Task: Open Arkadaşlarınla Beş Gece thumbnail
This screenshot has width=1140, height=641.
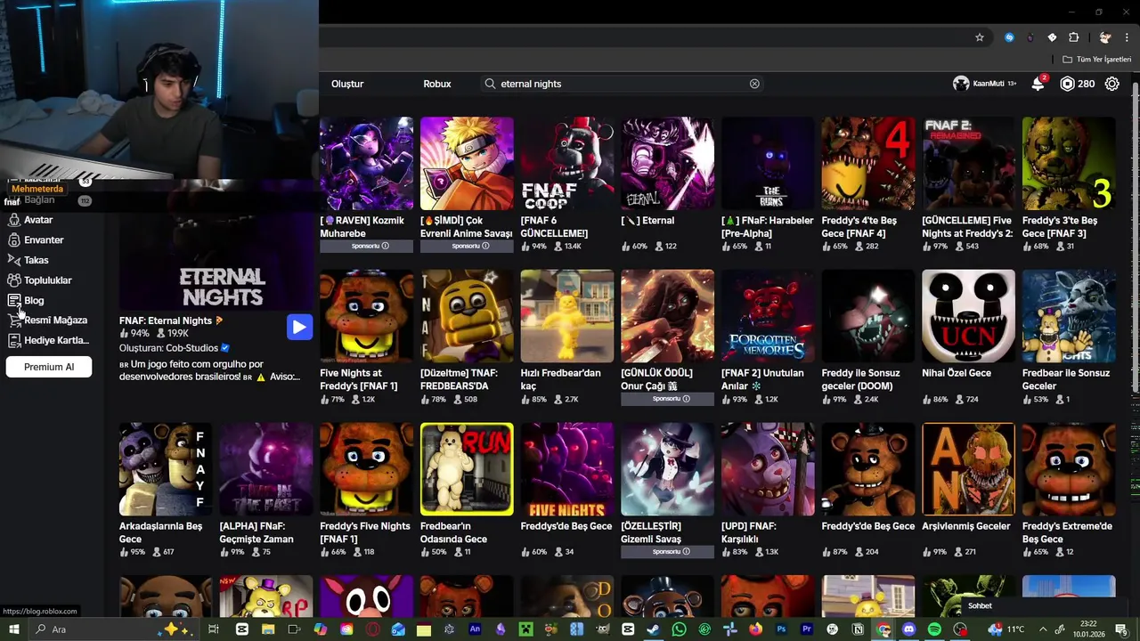Action: click(166, 469)
